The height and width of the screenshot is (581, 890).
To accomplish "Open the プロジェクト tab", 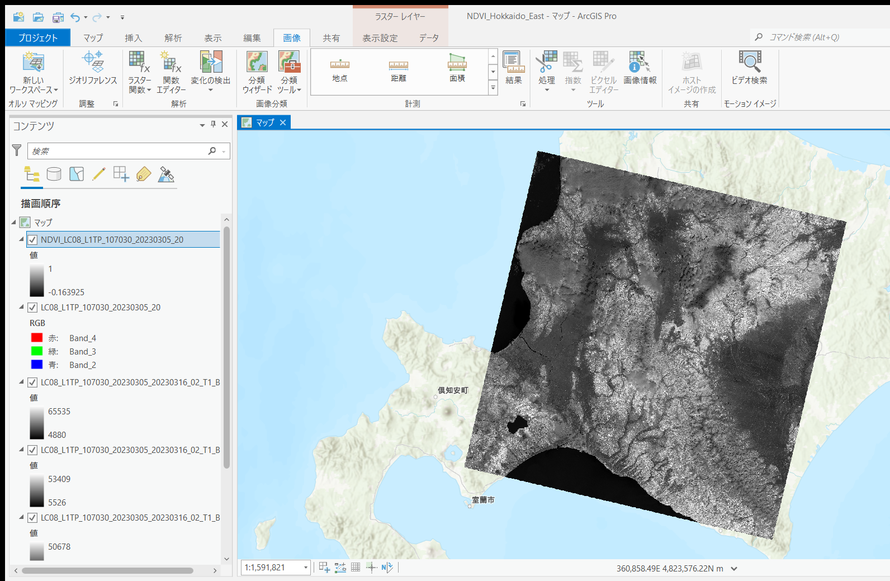I will pos(38,37).
